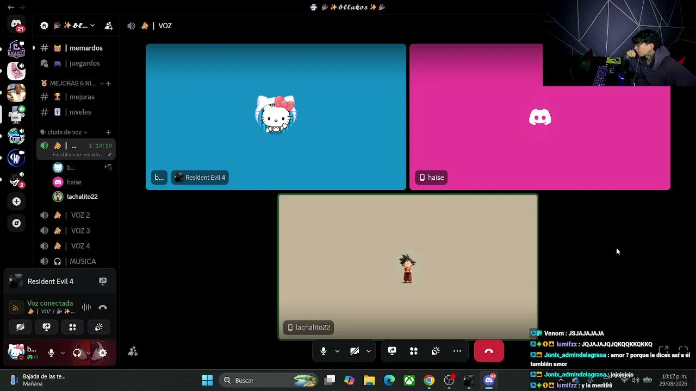696x391 pixels.
Task: Open the Xbox app from taskbar
Action: 409,380
